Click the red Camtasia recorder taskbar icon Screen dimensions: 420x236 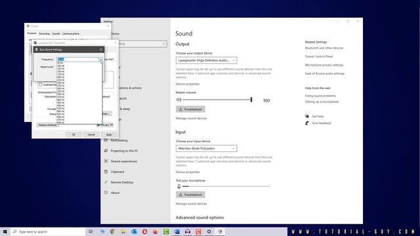(198, 231)
